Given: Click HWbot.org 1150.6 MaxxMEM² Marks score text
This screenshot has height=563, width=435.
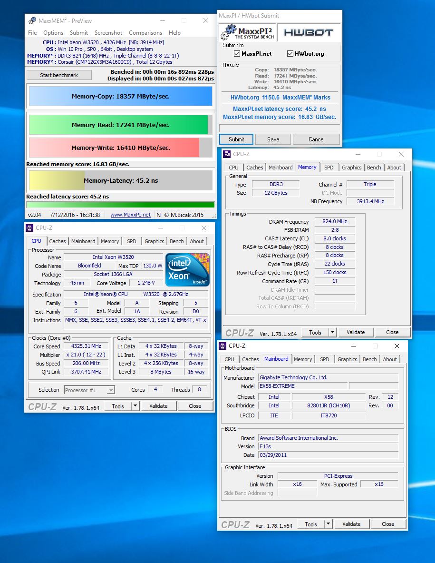Looking at the screenshot, I should pyautogui.click(x=280, y=97).
